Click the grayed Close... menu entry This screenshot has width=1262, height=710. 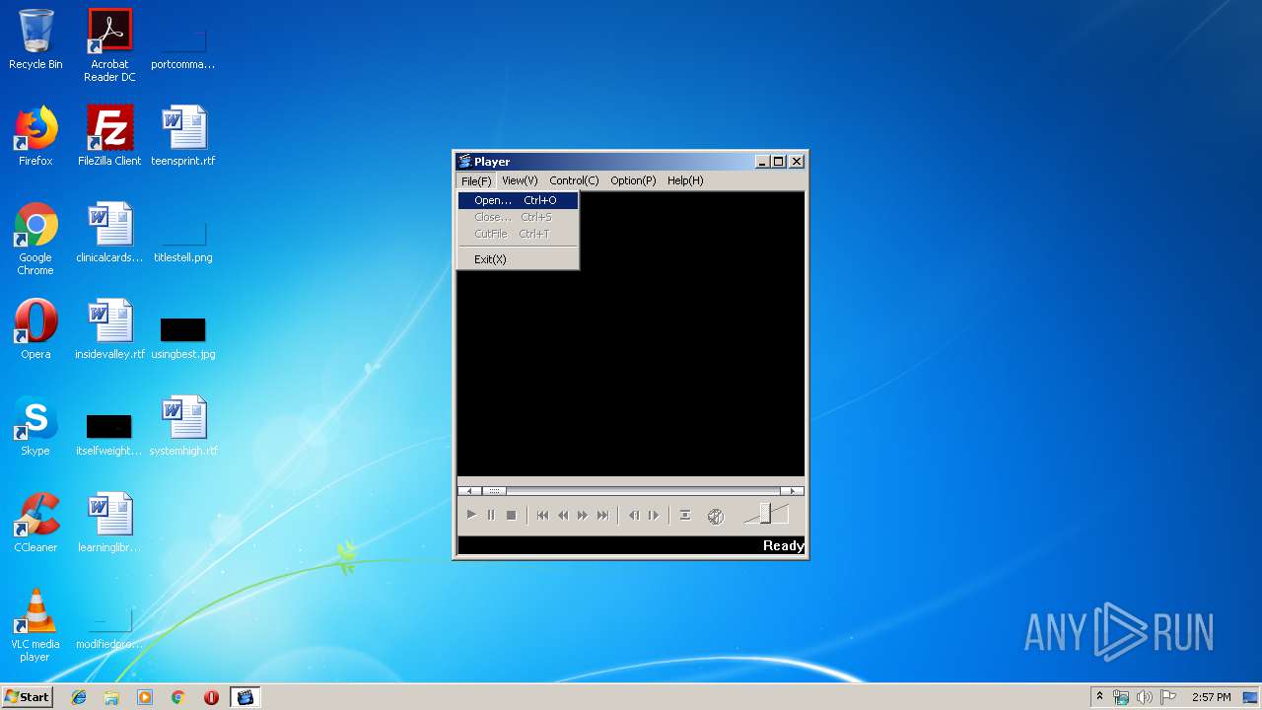pos(518,217)
